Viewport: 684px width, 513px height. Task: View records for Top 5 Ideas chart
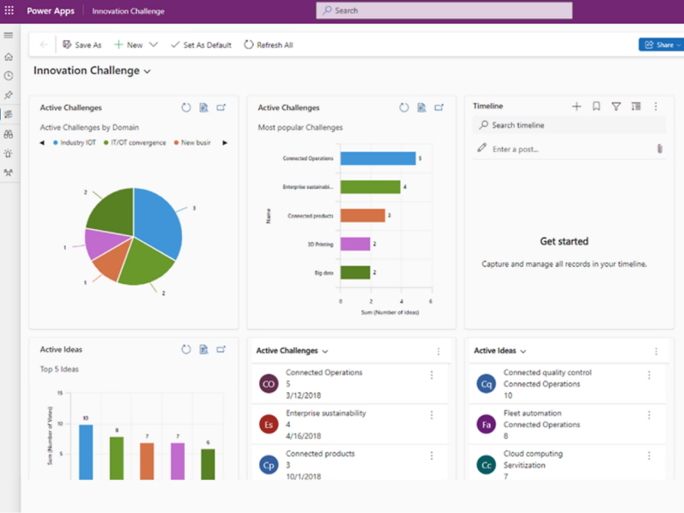click(203, 349)
